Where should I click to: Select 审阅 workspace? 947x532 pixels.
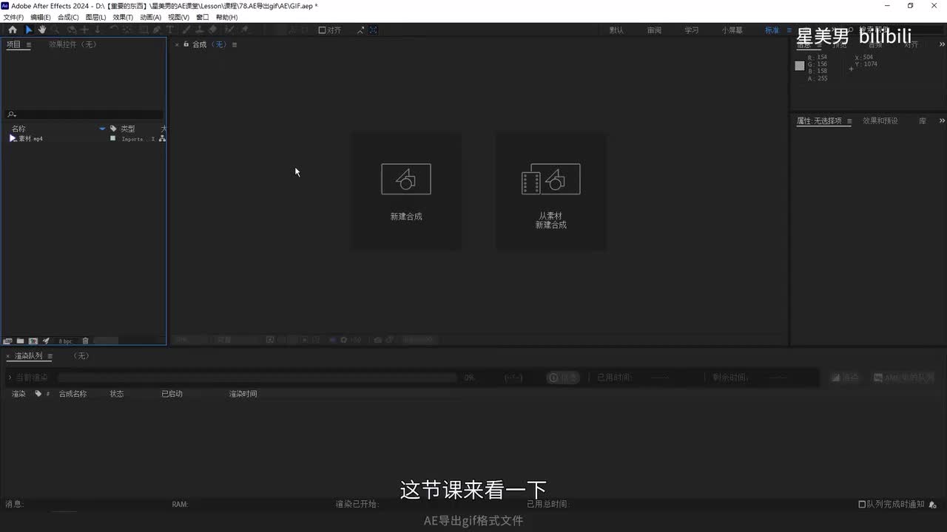tap(654, 30)
